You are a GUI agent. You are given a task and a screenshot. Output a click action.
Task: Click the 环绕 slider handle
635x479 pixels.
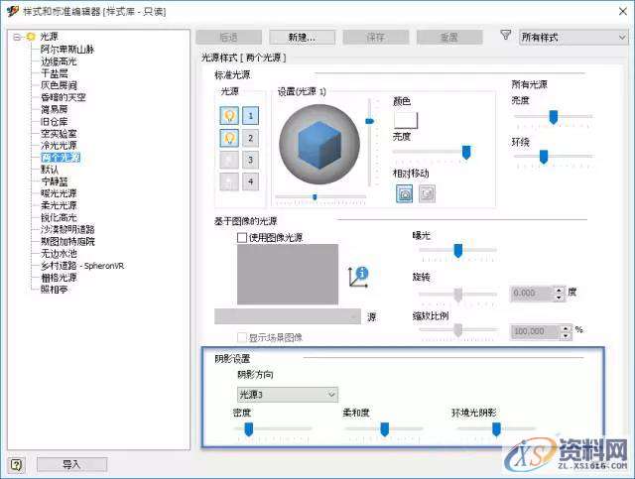coord(544,157)
